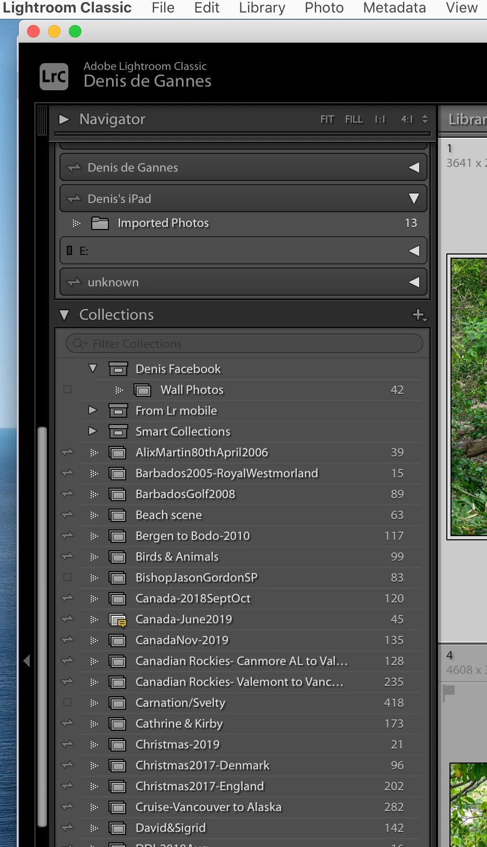Collapse the Denis Facebook collection set
Viewport: 487px width, 847px height.
coord(93,368)
